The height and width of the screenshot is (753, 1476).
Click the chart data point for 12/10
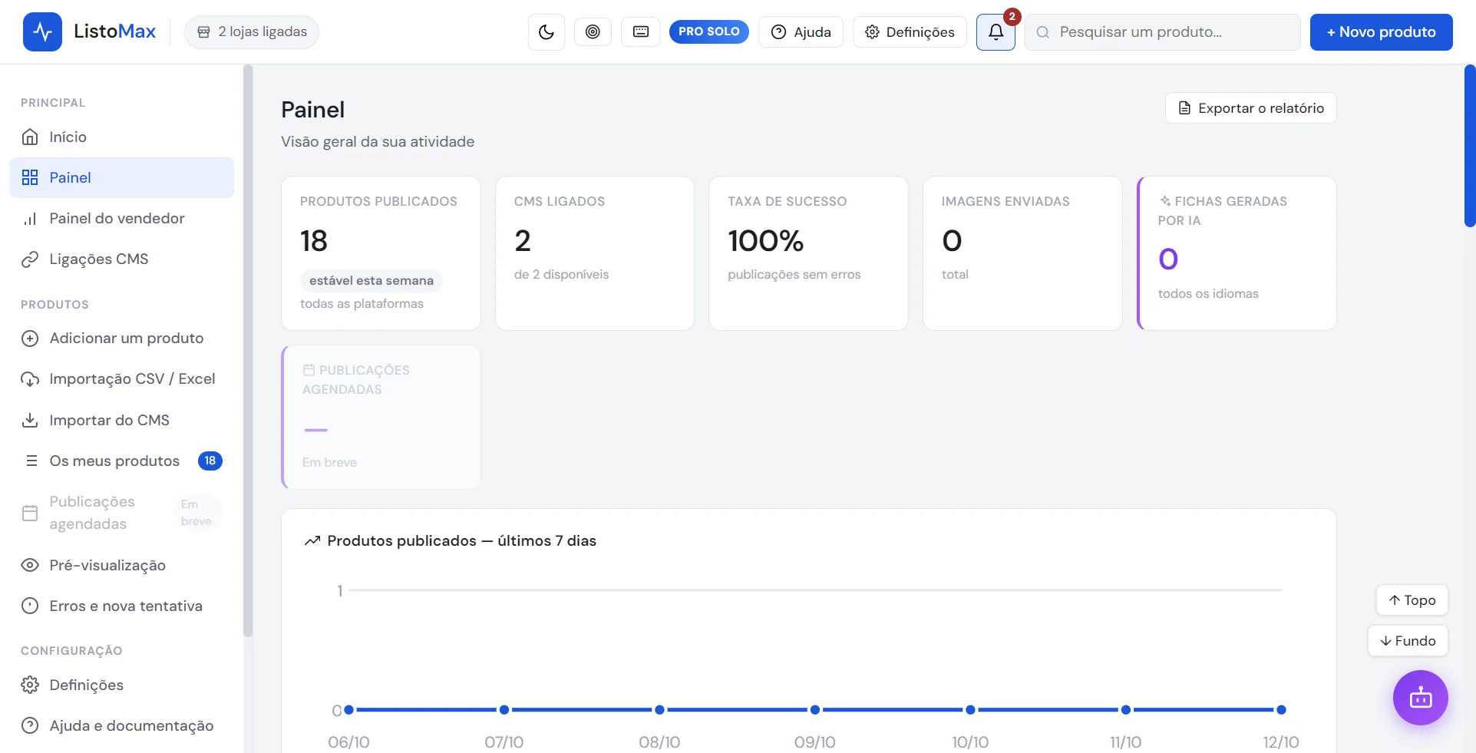click(x=1281, y=710)
